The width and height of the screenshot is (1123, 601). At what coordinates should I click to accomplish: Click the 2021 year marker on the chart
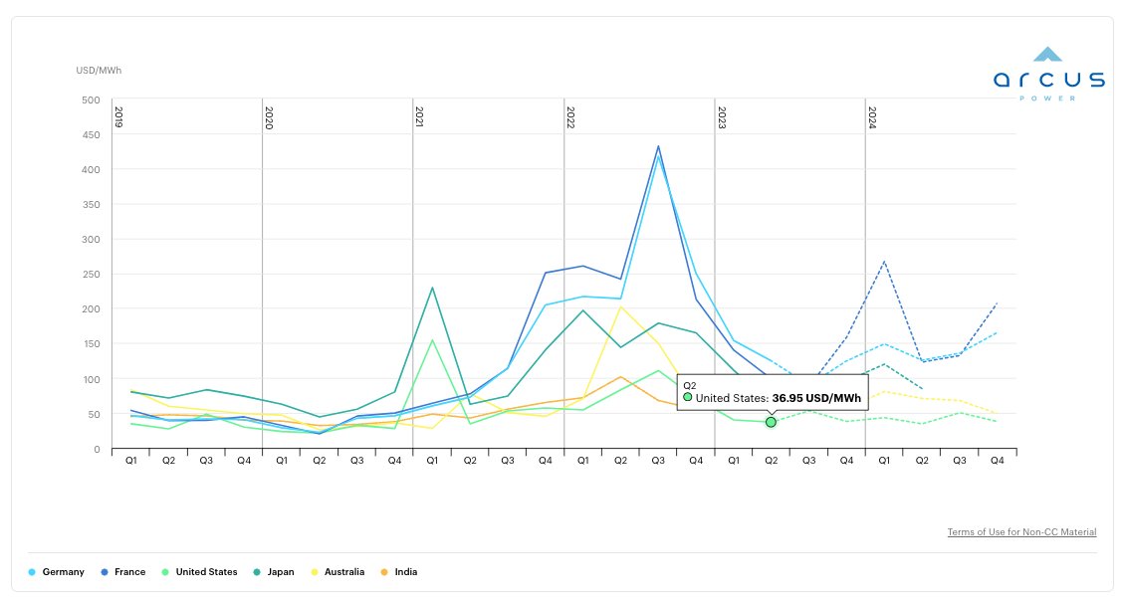pos(419,117)
